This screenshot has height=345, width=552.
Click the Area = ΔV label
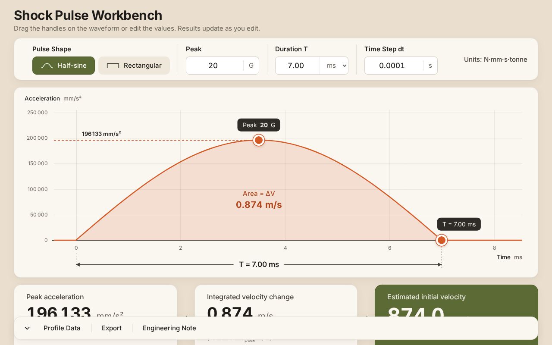click(x=259, y=194)
